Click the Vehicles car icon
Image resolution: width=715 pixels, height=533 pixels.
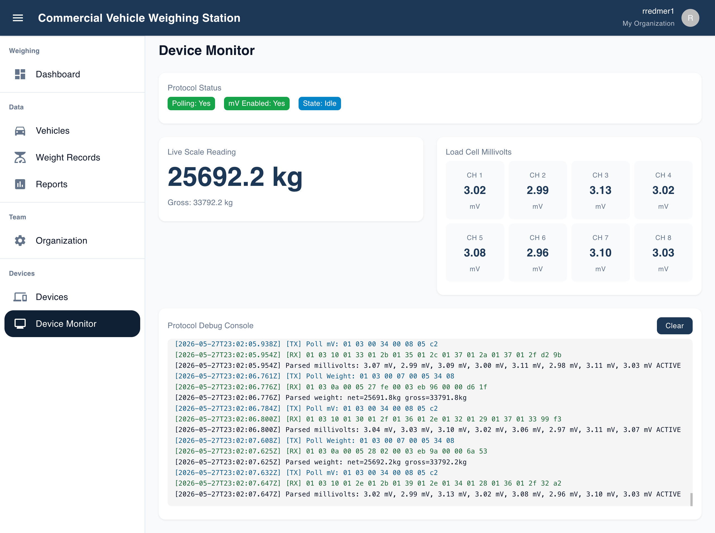[20, 131]
